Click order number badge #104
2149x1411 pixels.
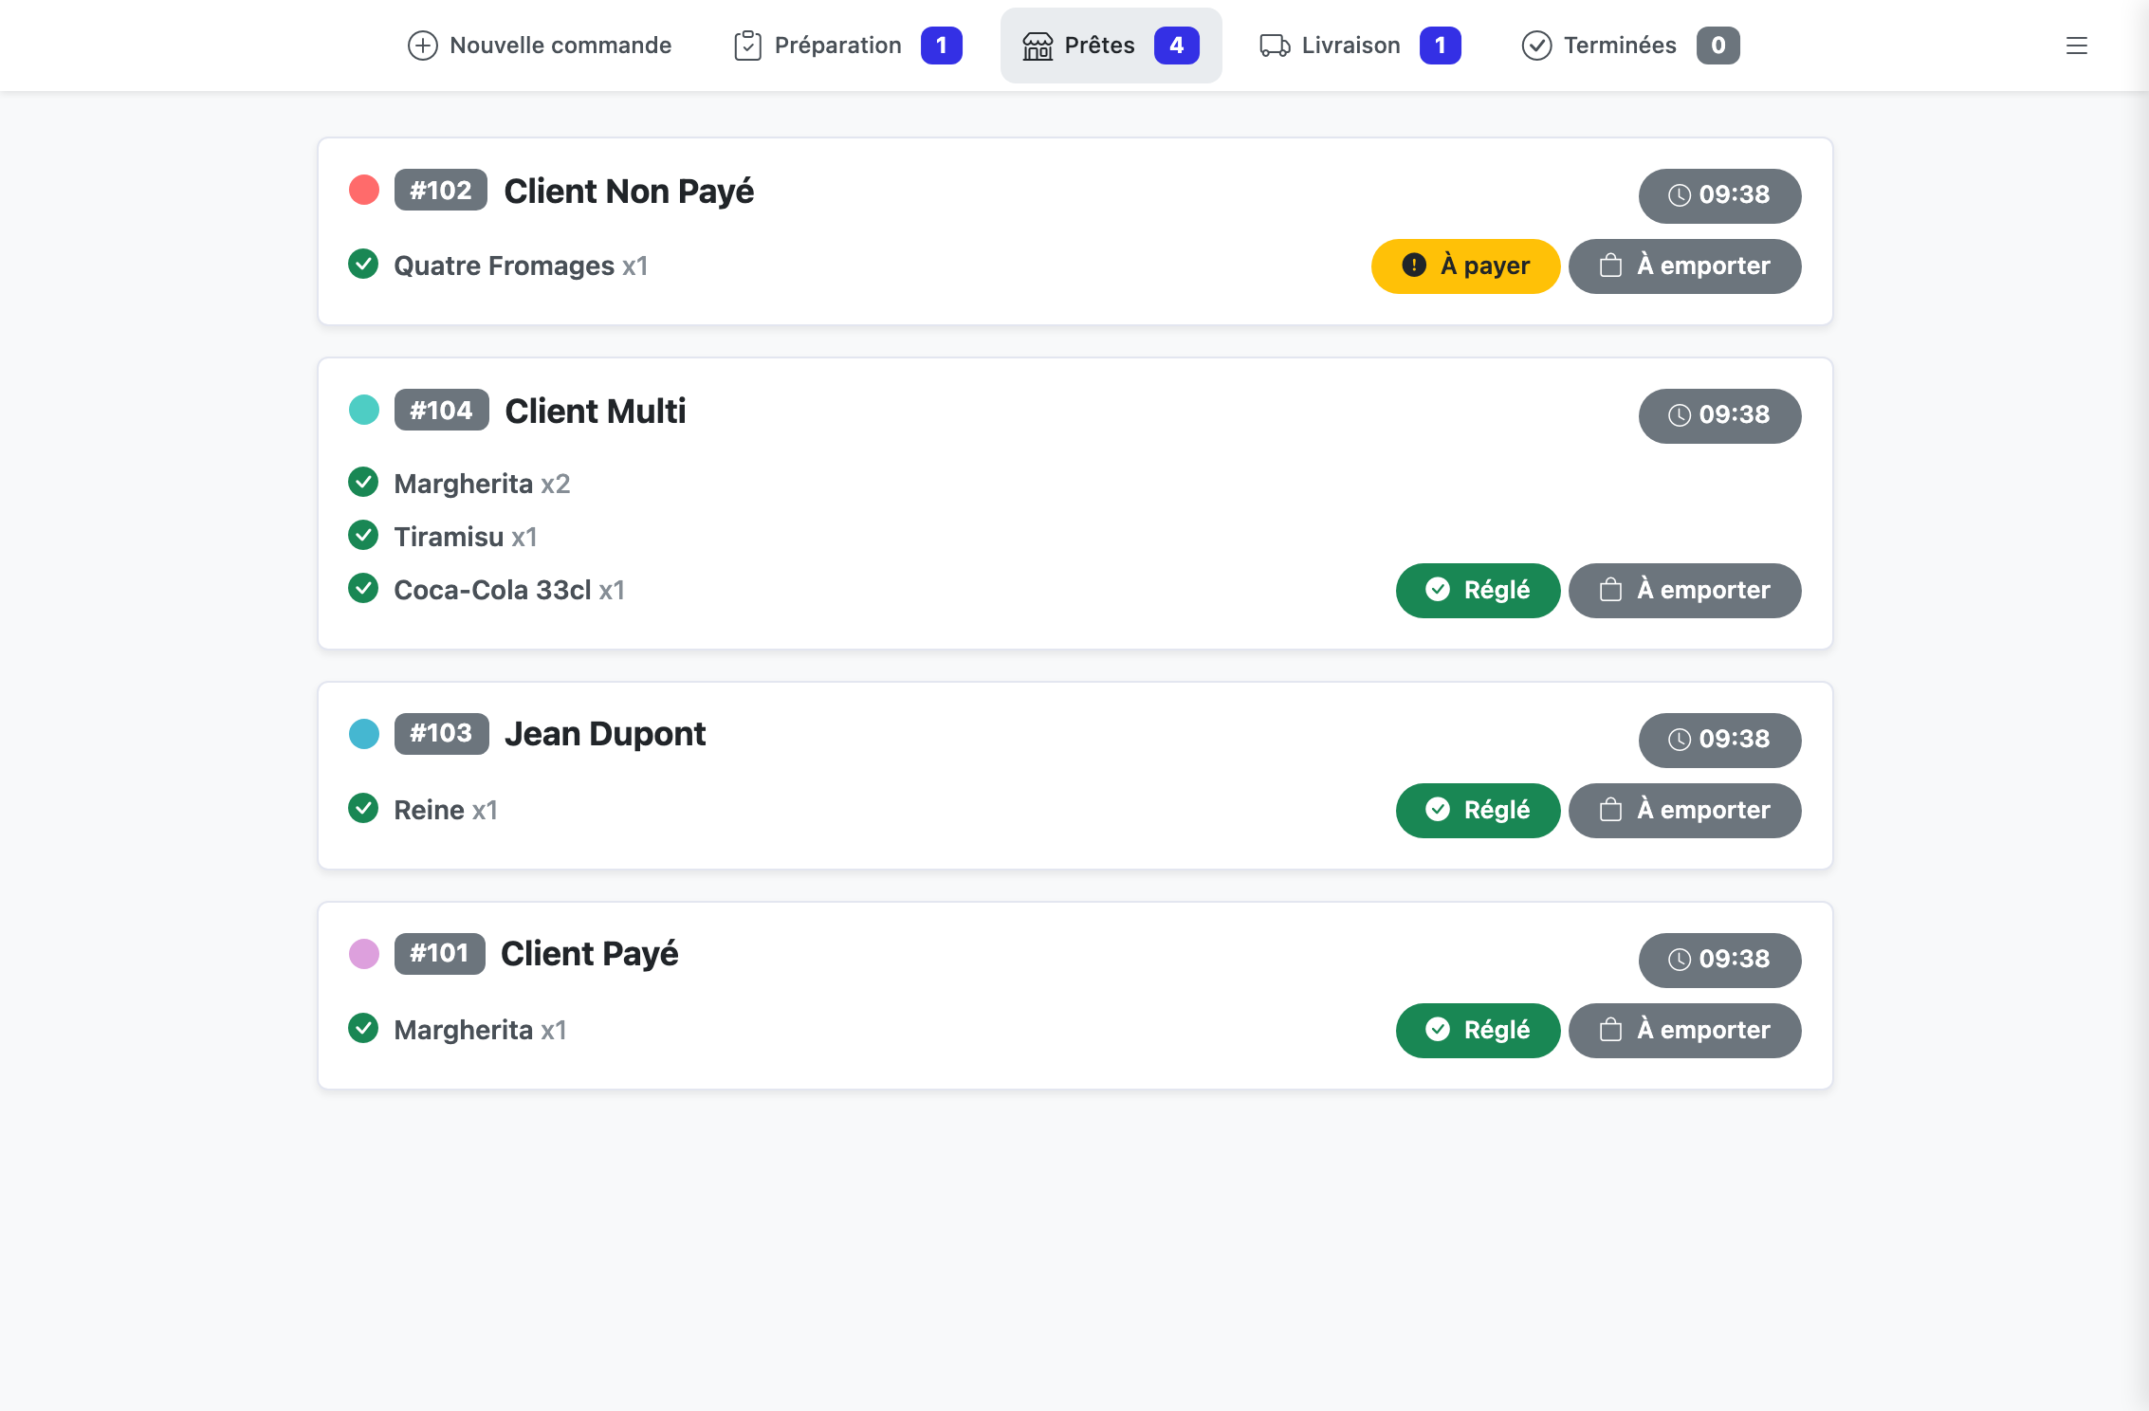tap(441, 411)
